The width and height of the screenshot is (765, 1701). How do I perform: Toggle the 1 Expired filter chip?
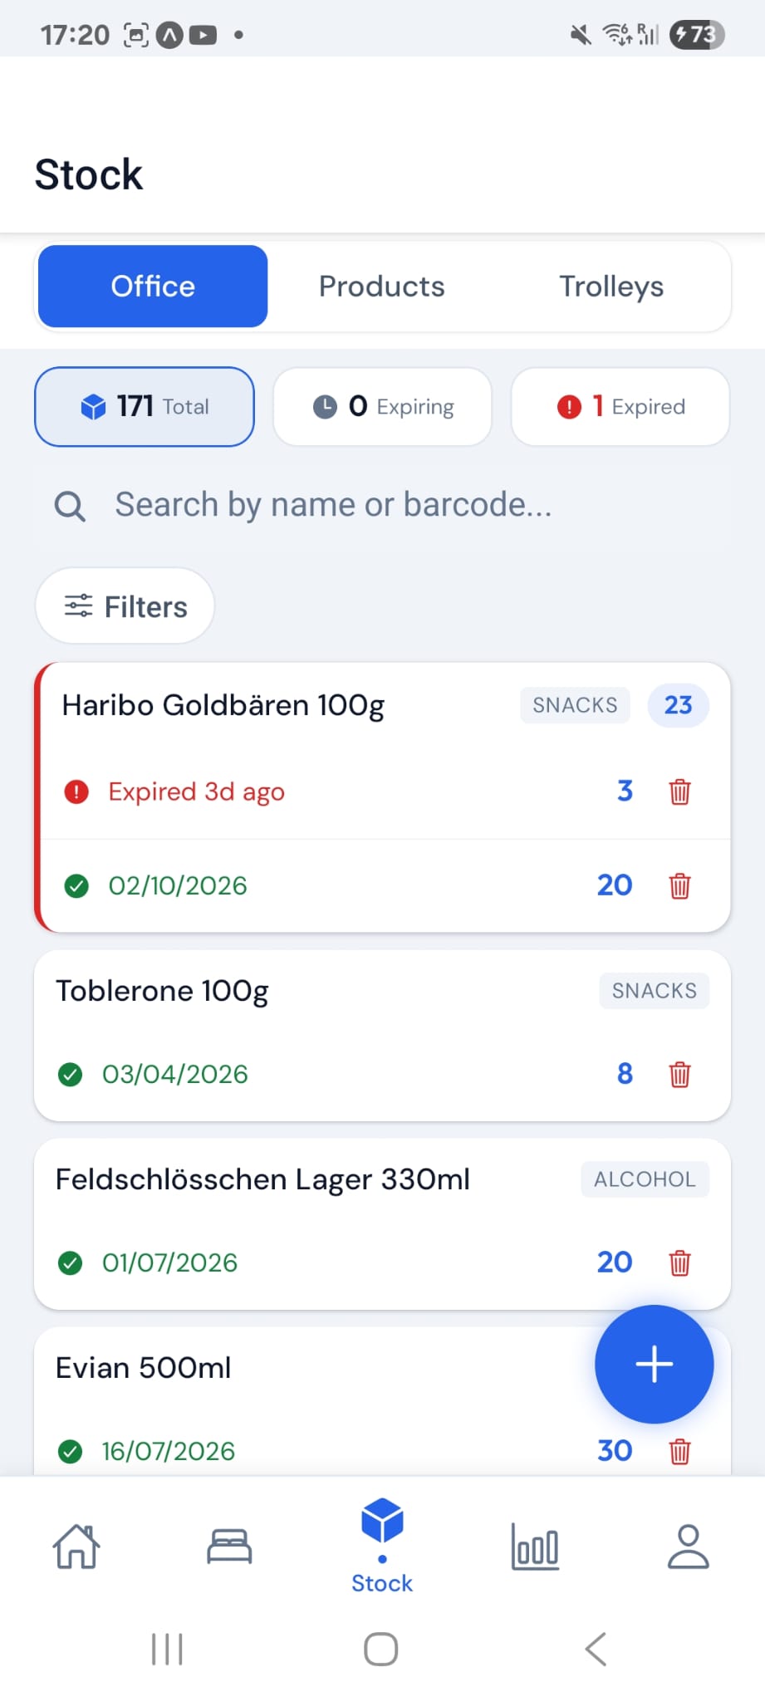click(620, 407)
